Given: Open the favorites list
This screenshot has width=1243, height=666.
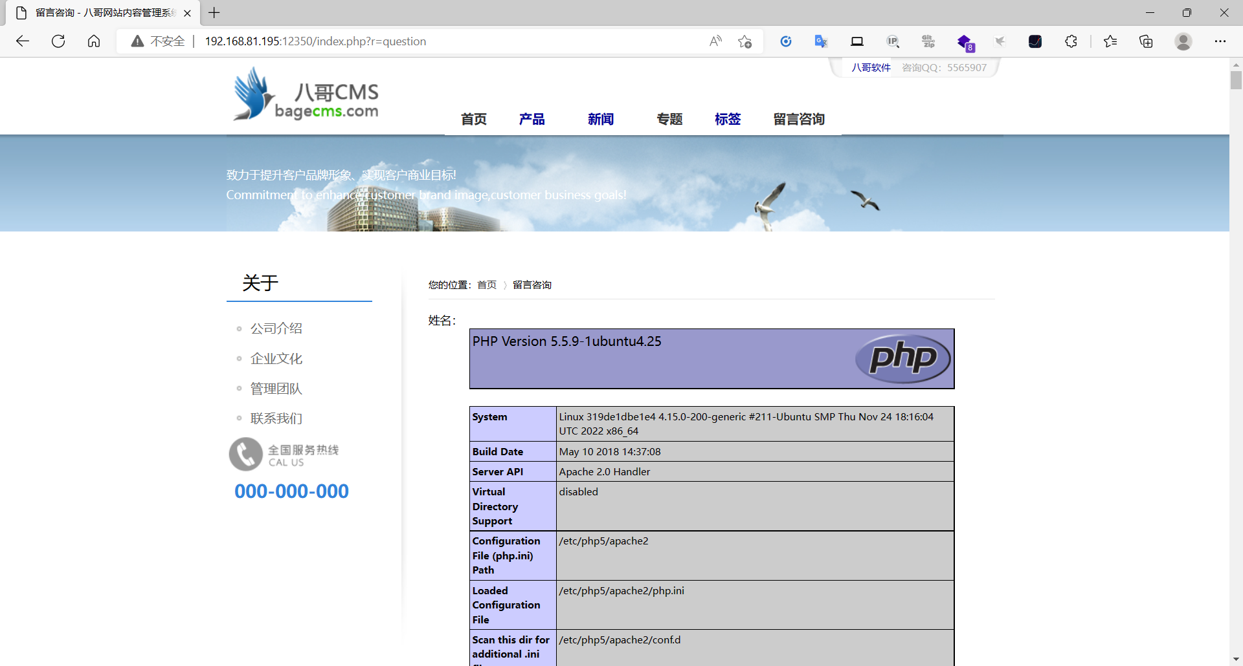Looking at the screenshot, I should tap(1110, 41).
